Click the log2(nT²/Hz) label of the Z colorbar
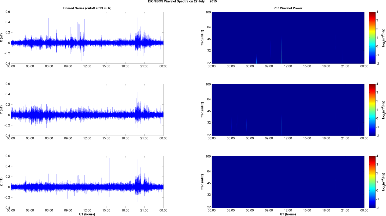 tap(384, 182)
